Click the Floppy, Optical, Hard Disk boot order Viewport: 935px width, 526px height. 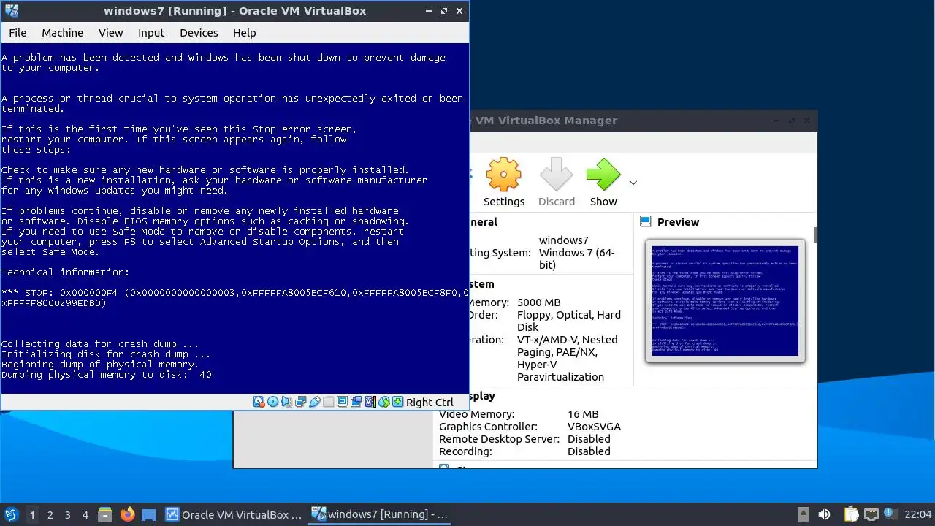pyautogui.click(x=569, y=321)
